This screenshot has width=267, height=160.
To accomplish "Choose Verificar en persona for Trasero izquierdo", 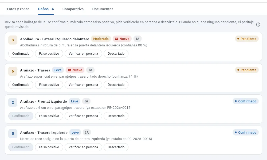I will 83,147.
